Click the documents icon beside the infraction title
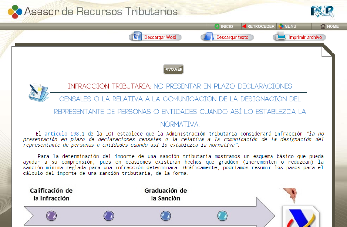 coord(38,92)
